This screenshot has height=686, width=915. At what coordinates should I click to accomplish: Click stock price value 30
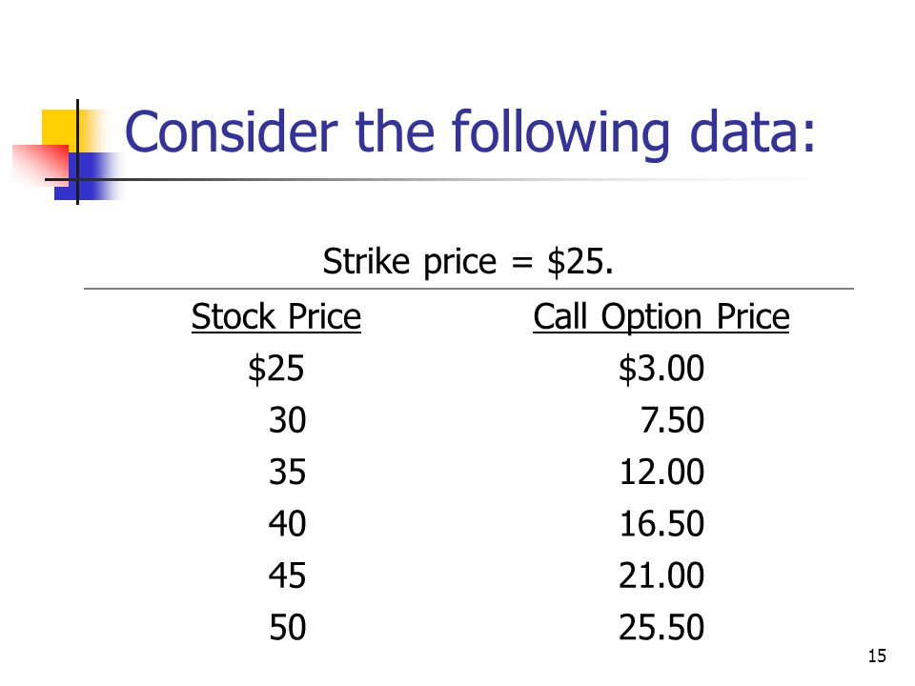287,420
